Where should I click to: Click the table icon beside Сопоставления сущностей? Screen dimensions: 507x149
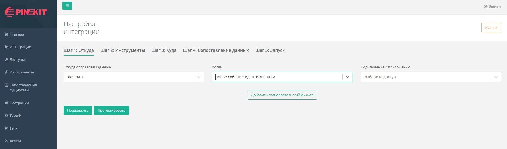click(x=6, y=85)
